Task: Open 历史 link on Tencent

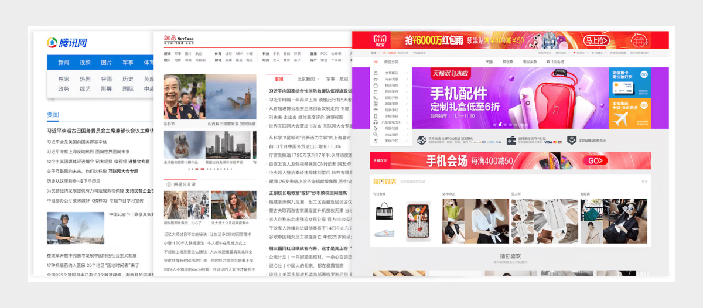Action: (128, 79)
